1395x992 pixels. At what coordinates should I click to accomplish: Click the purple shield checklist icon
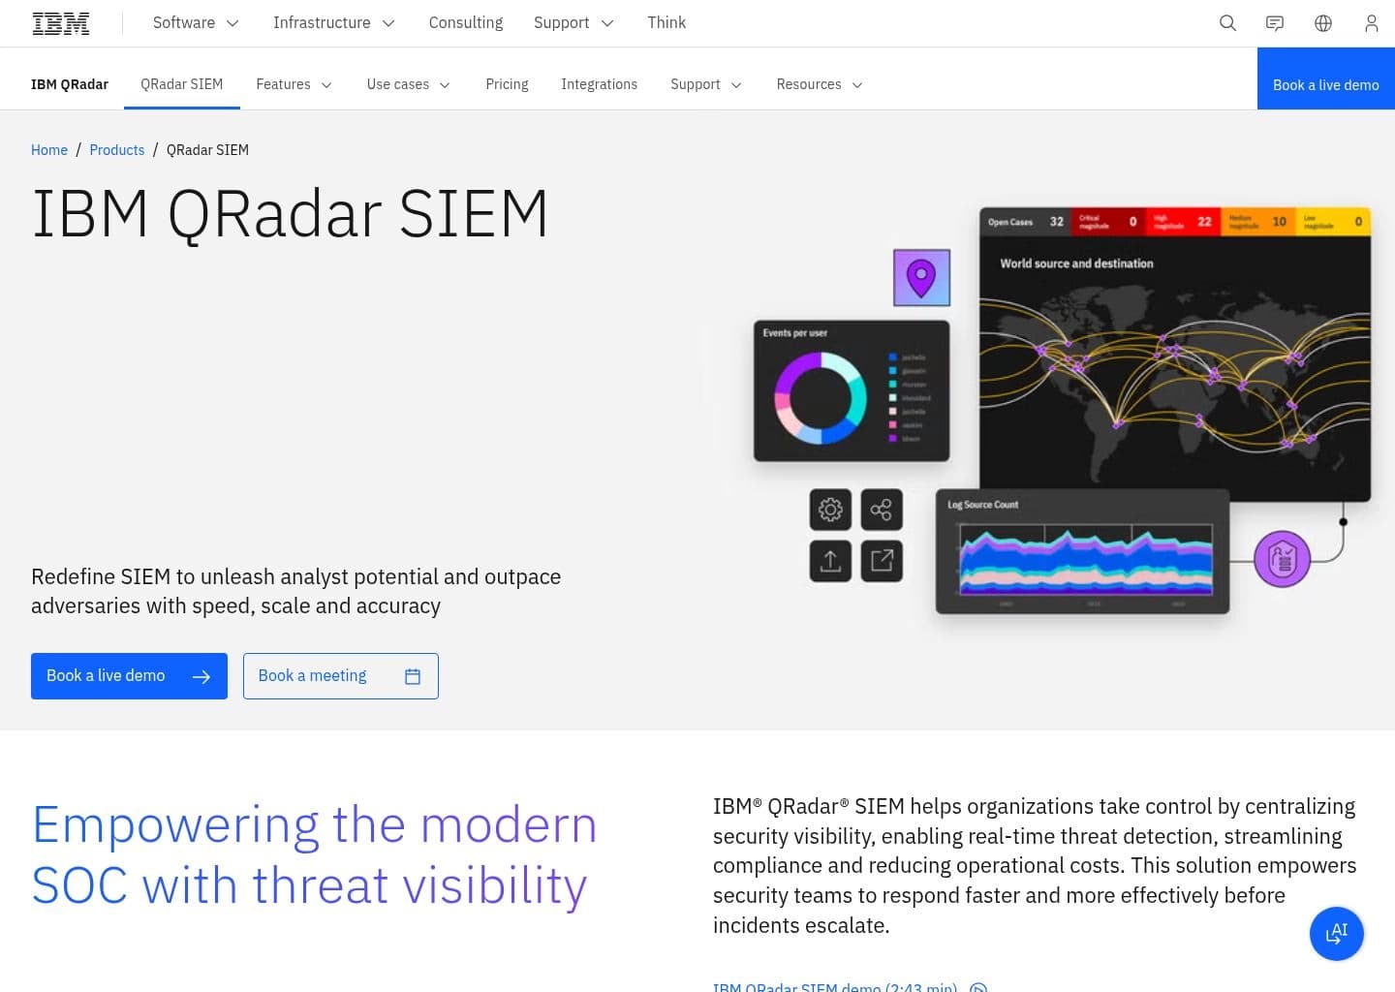(1282, 559)
